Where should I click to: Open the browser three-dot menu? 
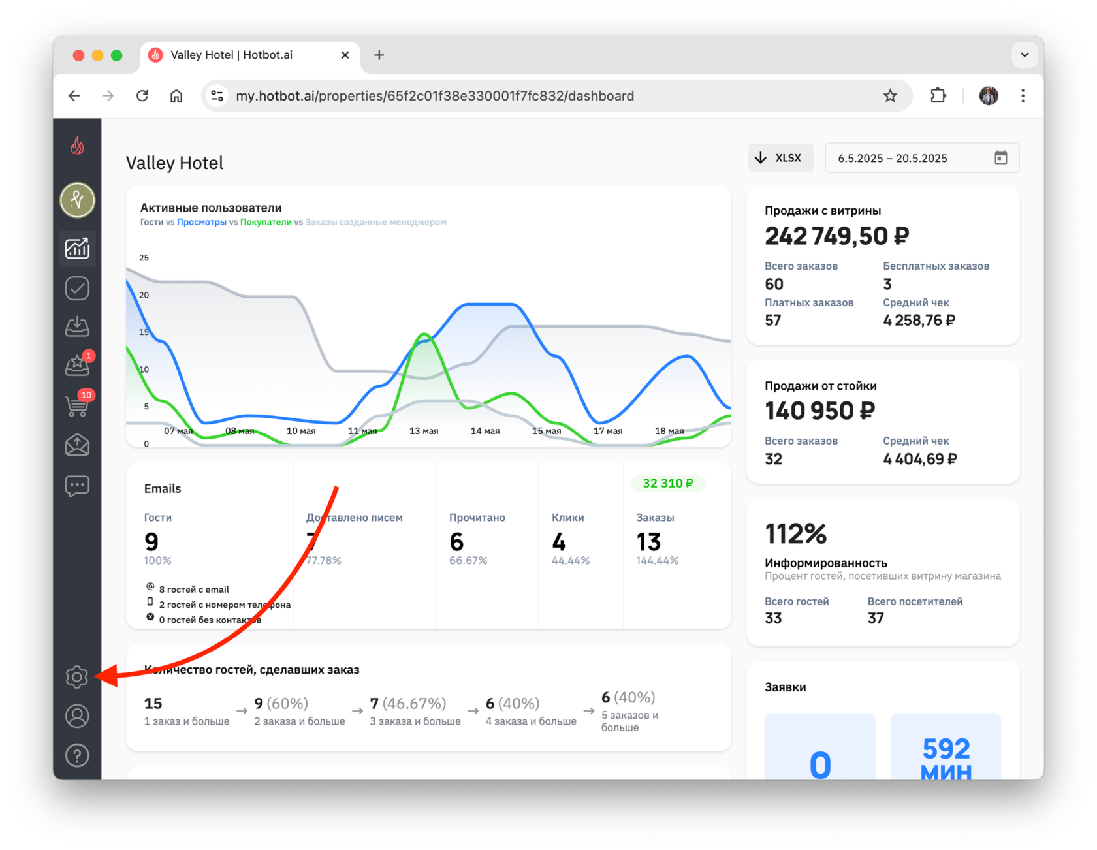click(1023, 96)
